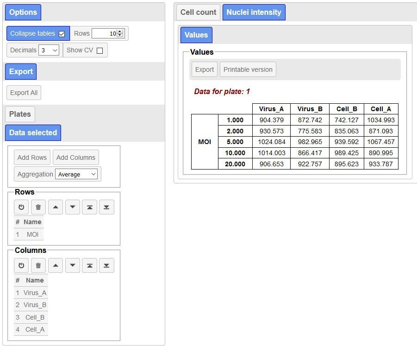Switch to the Cell count tab
This screenshot has width=417, height=346.
pyautogui.click(x=198, y=12)
